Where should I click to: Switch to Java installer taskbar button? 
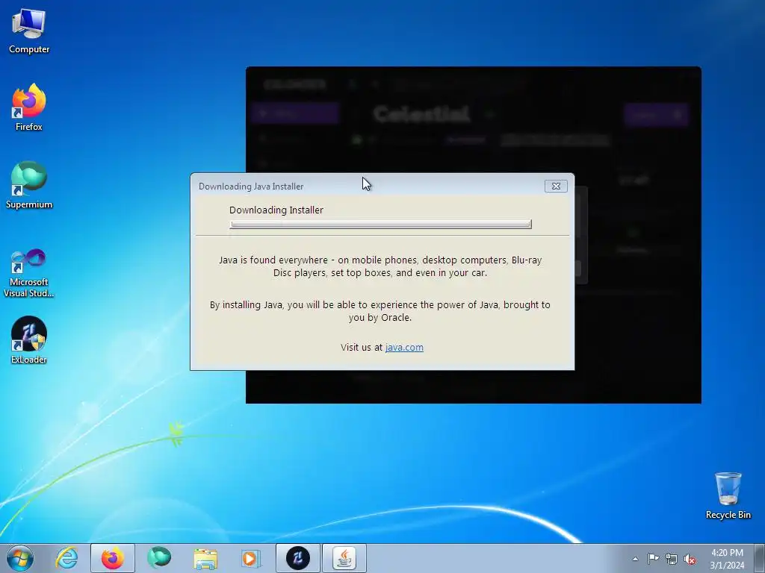[344, 558]
